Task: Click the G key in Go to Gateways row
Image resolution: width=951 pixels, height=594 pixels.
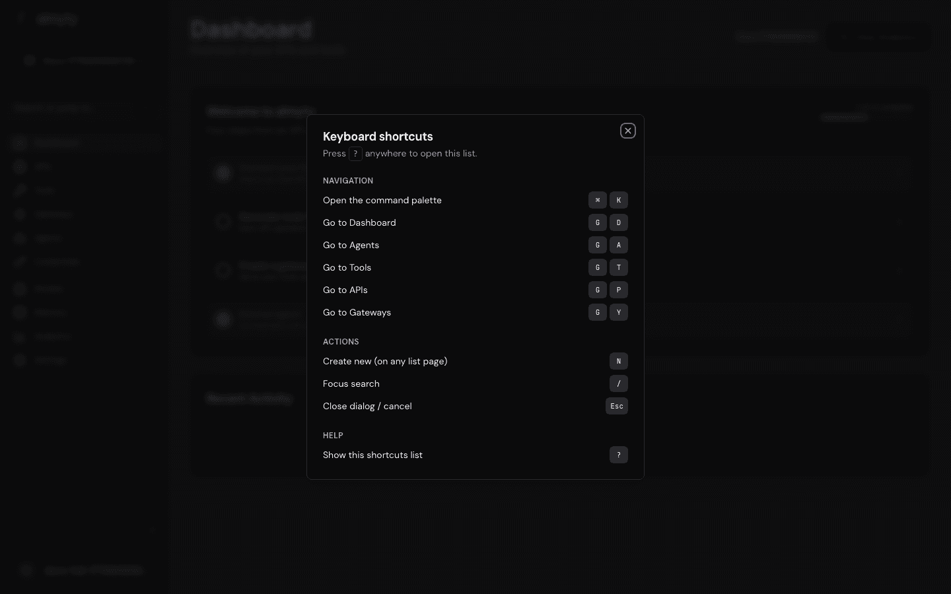Action: pyautogui.click(x=598, y=312)
